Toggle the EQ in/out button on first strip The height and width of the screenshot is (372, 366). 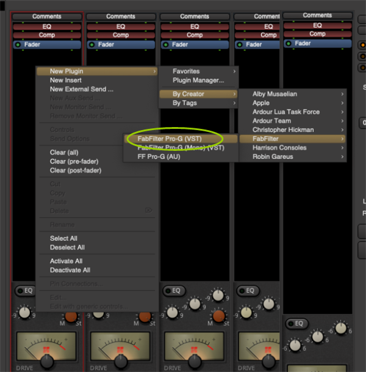tap(25, 291)
